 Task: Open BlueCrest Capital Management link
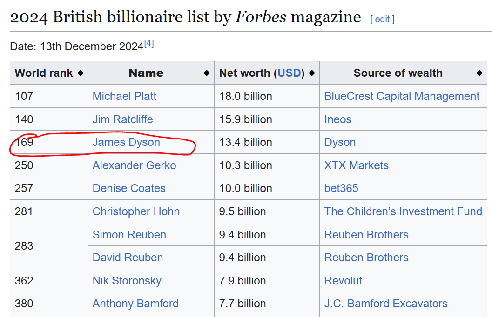402,96
